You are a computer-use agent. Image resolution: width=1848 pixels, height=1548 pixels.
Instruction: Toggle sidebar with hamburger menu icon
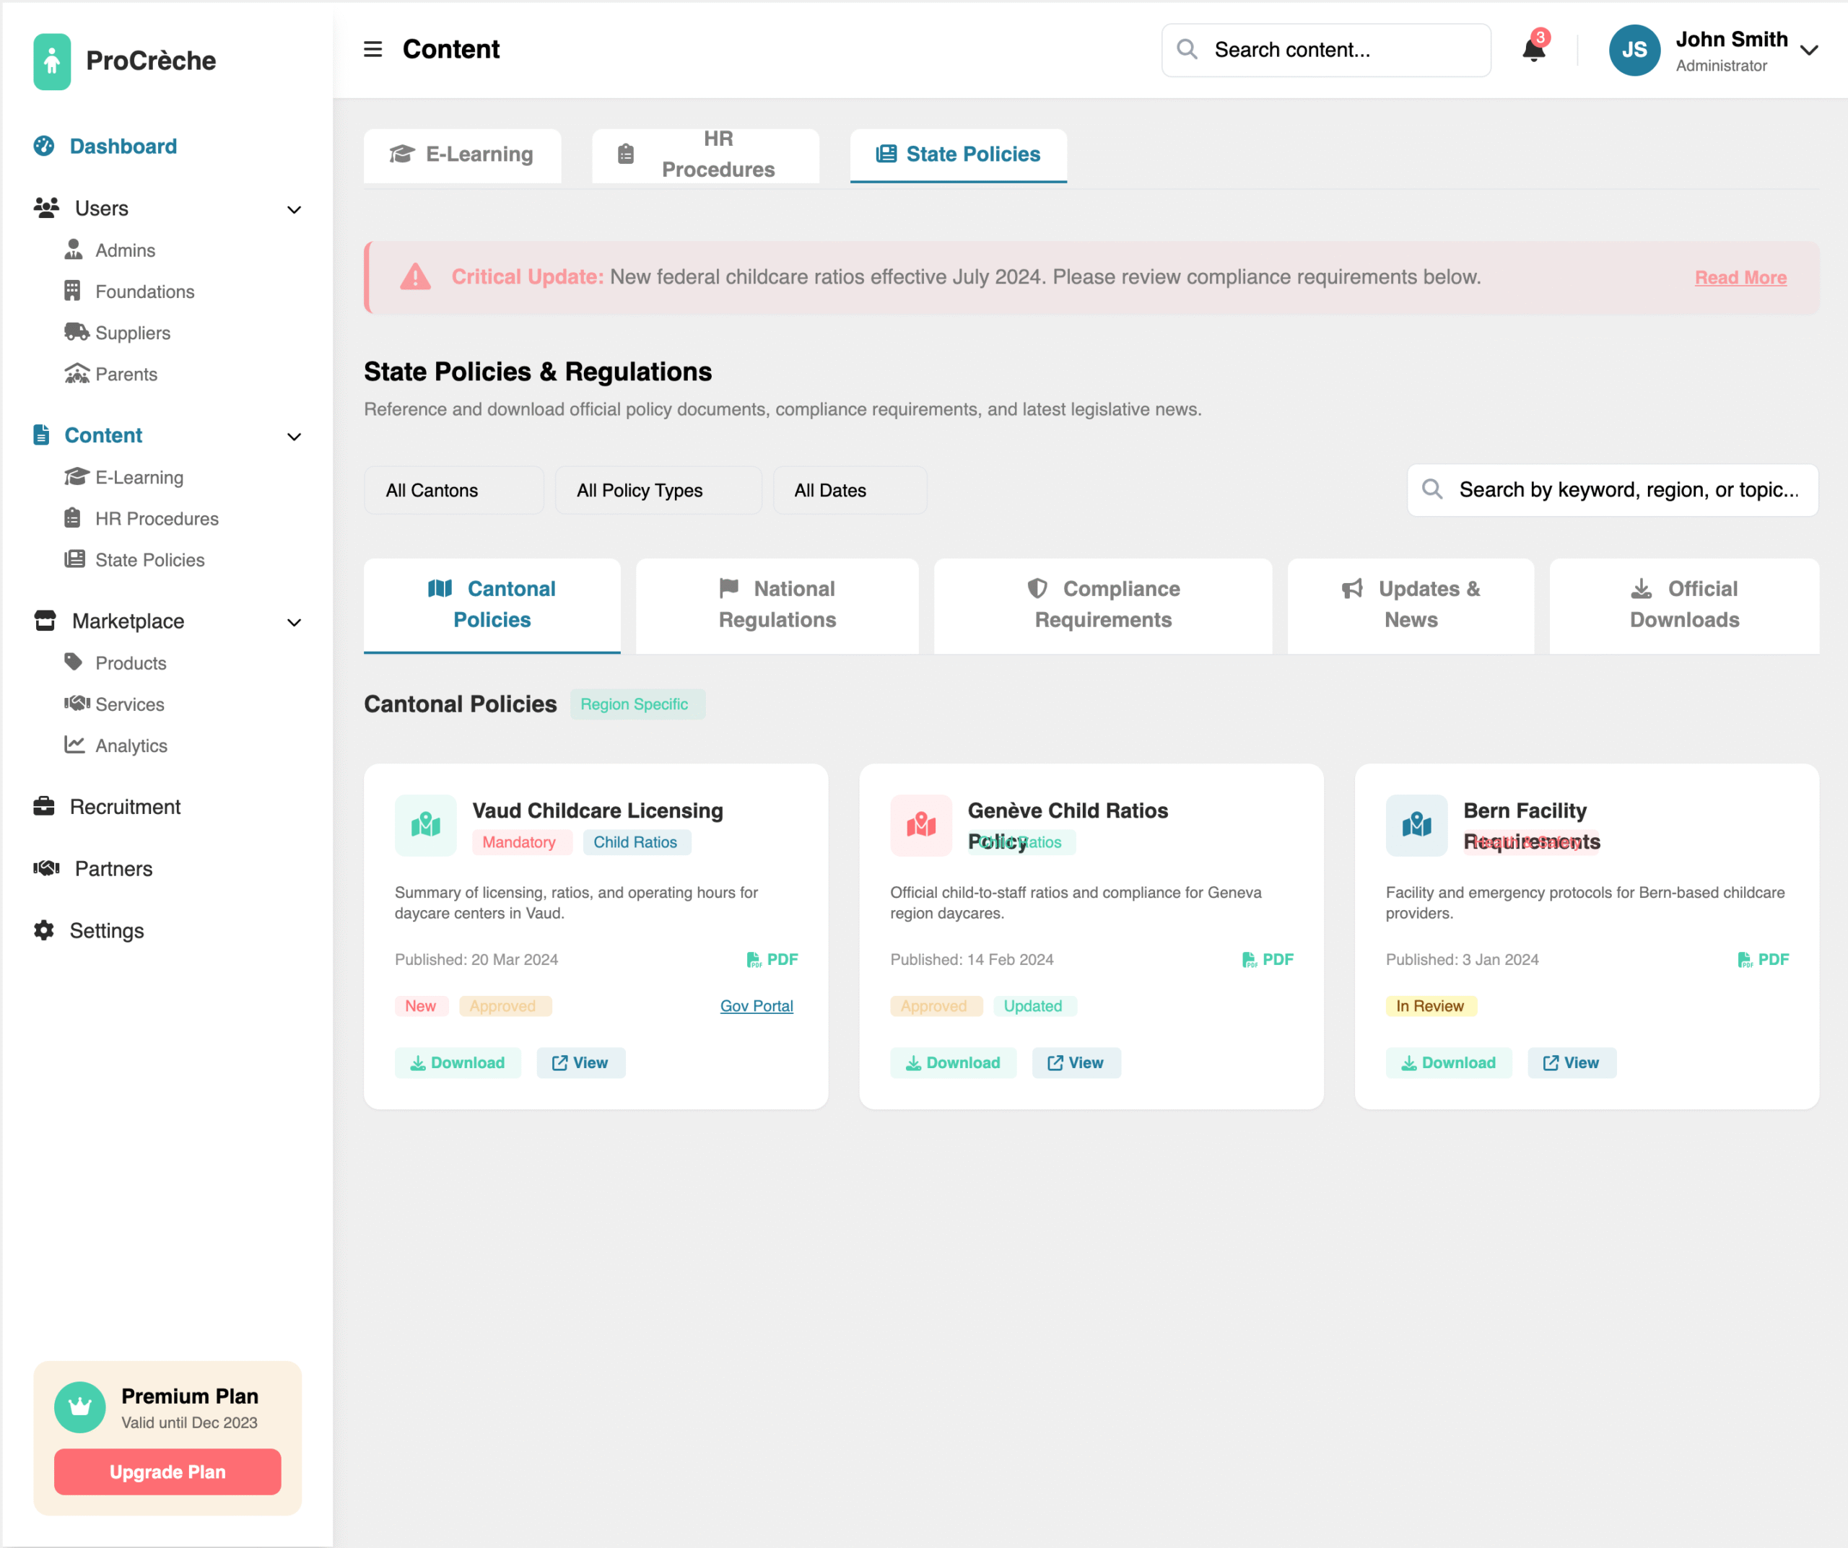coord(373,49)
